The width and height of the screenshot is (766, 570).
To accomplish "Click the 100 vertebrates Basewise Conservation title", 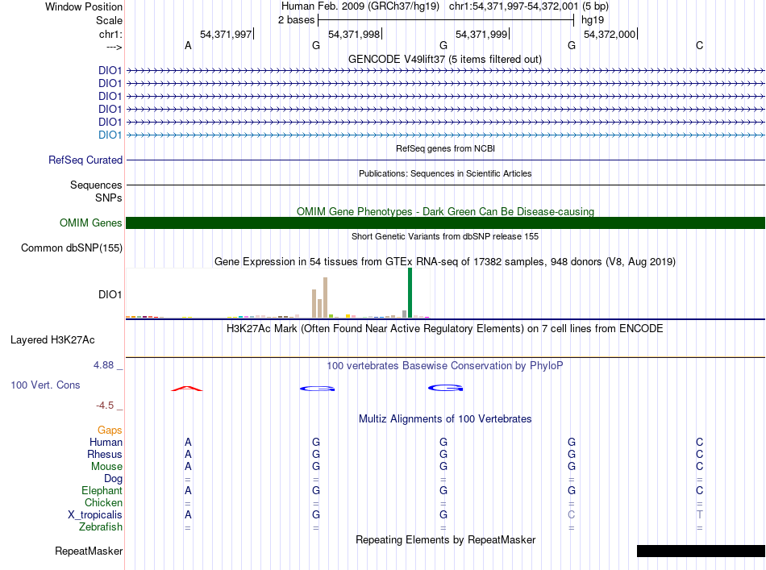I will [x=444, y=365].
